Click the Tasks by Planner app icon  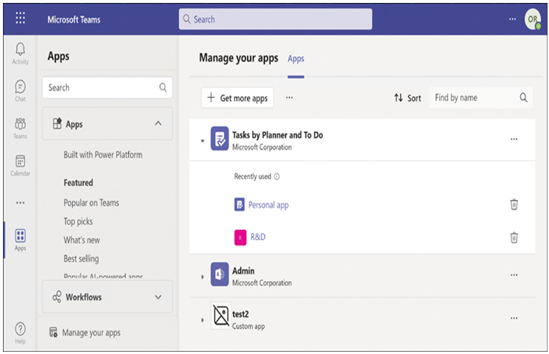pos(220,139)
